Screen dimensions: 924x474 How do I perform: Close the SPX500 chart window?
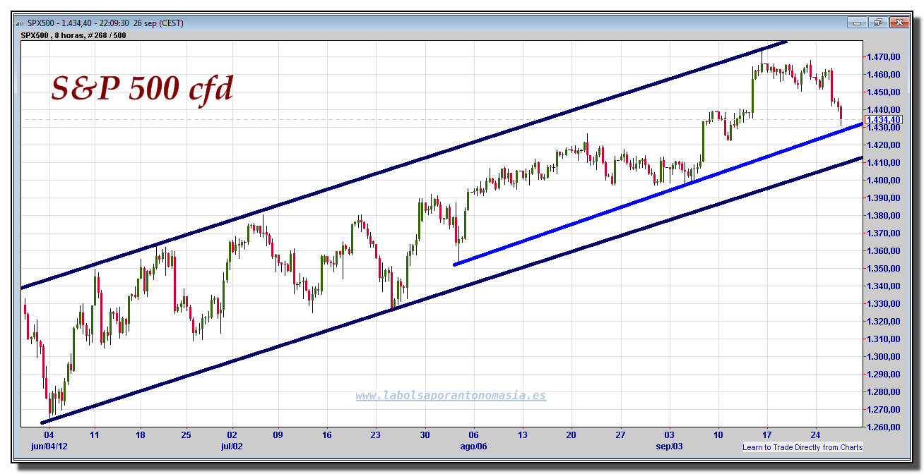click(x=899, y=23)
